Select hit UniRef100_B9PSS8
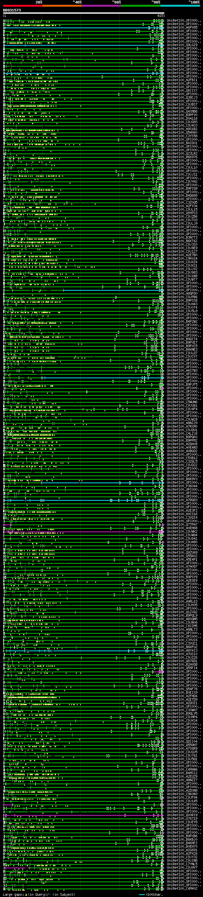203x897 pixels. pos(182,300)
